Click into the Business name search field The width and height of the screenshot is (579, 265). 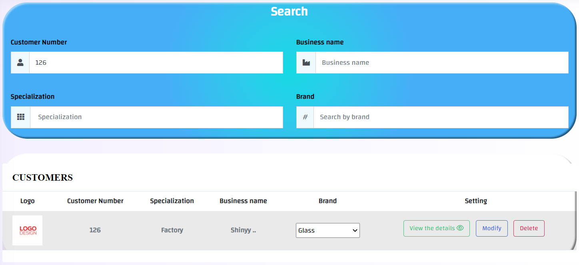[x=441, y=63]
